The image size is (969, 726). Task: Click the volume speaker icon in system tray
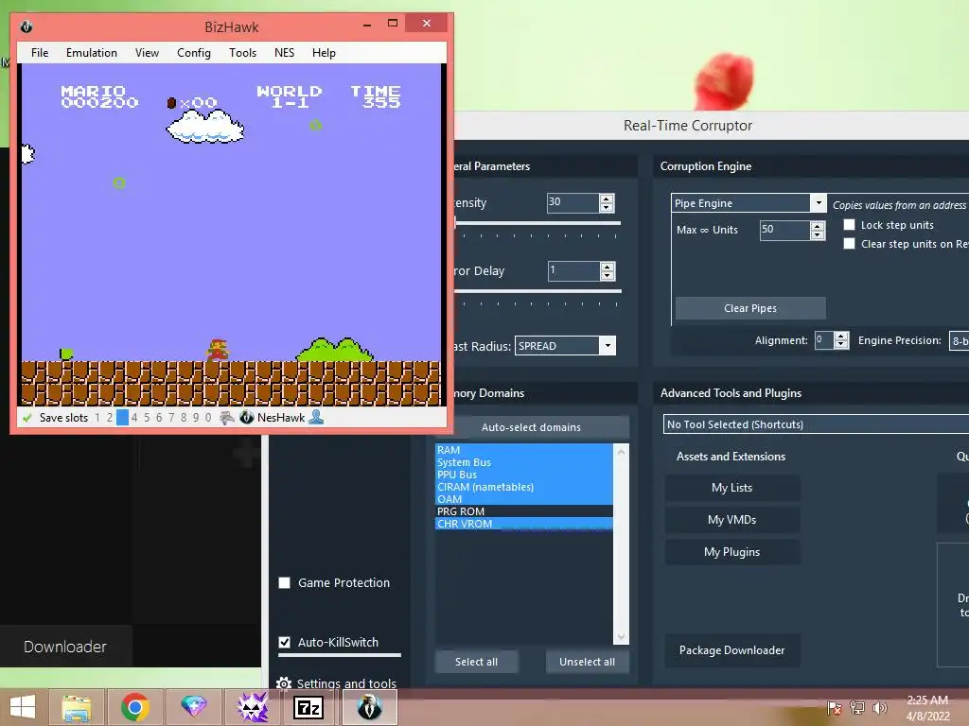click(879, 707)
